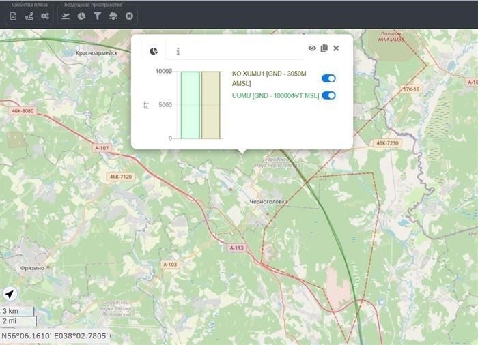Open the route waypoints icon
Screen dimensions: 478x345
pyautogui.click(x=29, y=16)
